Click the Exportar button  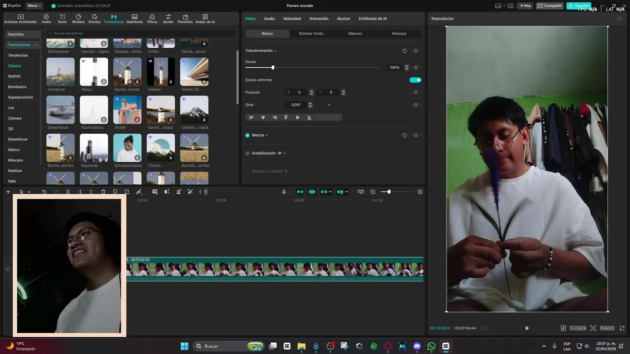tap(579, 6)
